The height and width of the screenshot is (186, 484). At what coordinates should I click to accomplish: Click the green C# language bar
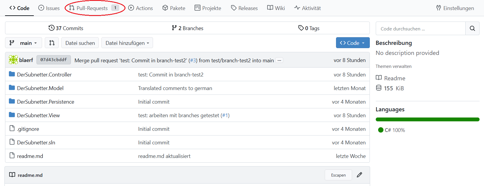pos(427,120)
